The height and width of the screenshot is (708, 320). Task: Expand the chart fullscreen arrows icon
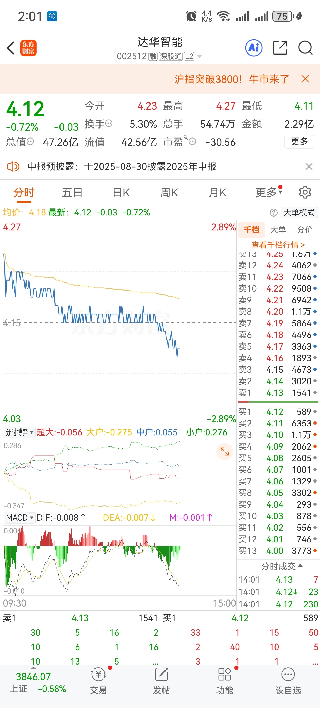(x=224, y=451)
